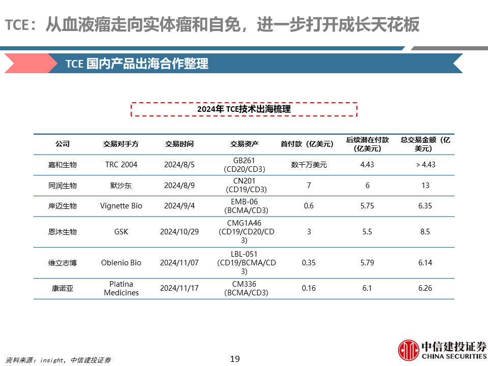This screenshot has height=366, width=488.
Task: Click the GB261 (CD20/CD3) asset cell
Action: (245, 165)
